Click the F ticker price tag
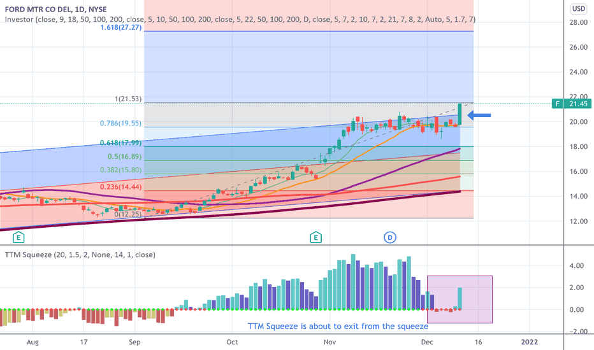Viewport: 594px width, 350px height. tap(557, 104)
